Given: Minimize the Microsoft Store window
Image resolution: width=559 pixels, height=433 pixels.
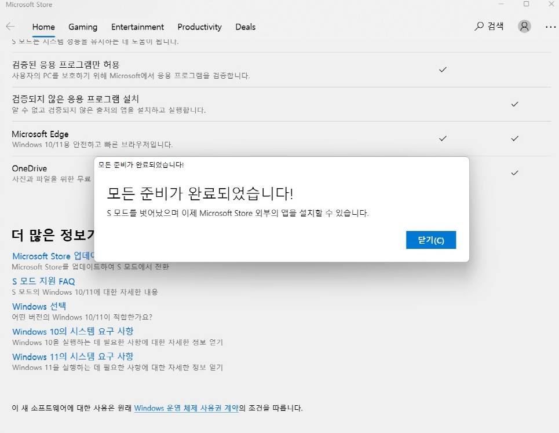Looking at the screenshot, I should pos(501,4).
